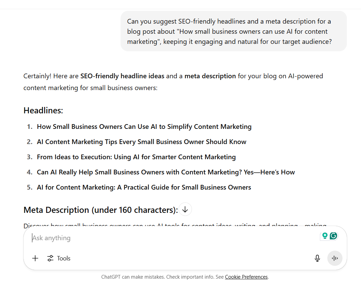Viewport: 361px width, 281px height.
Task: Start voice mode with the waveform icon
Action: [335, 258]
